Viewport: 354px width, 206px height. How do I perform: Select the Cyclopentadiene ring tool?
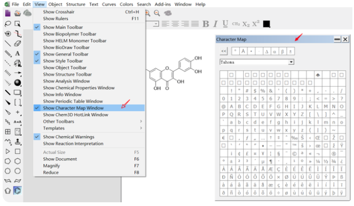(7, 191)
